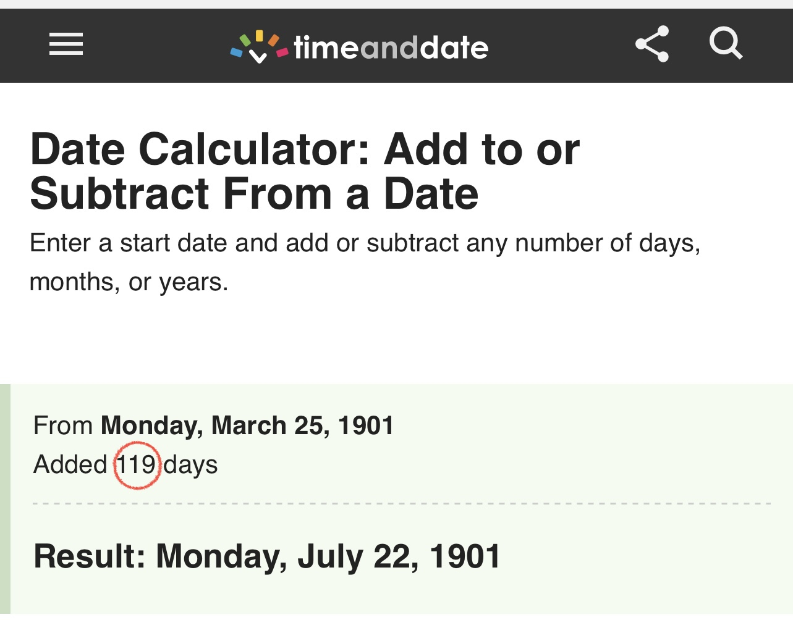Click the word "From" in results
The image size is (793, 620).
click(x=63, y=425)
